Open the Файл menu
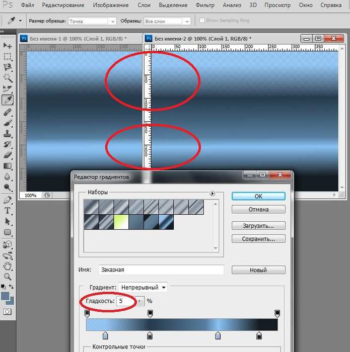This screenshot has height=352, width=350. (27, 5)
